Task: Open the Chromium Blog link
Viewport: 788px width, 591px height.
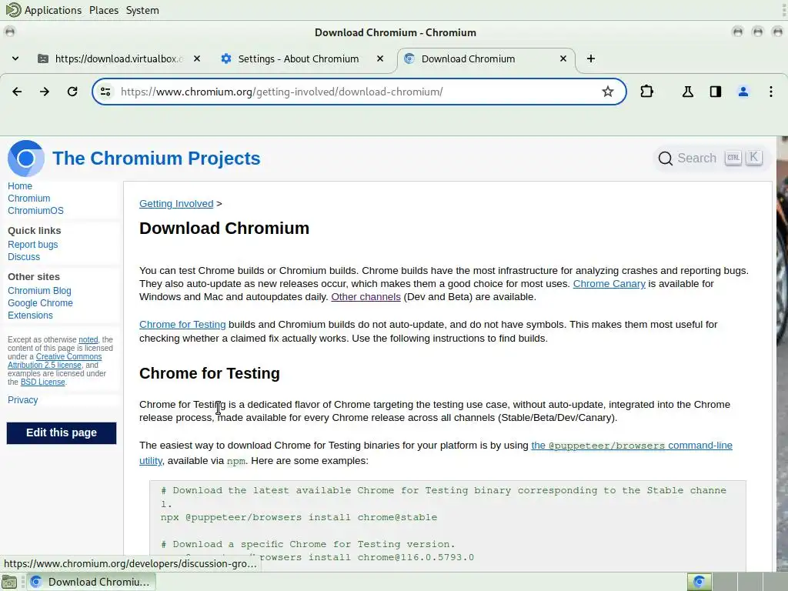Action: point(39,291)
